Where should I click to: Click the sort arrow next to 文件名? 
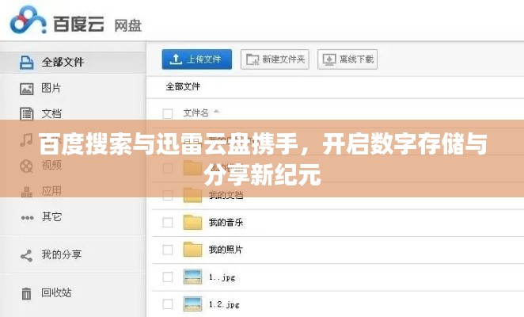coord(217,113)
